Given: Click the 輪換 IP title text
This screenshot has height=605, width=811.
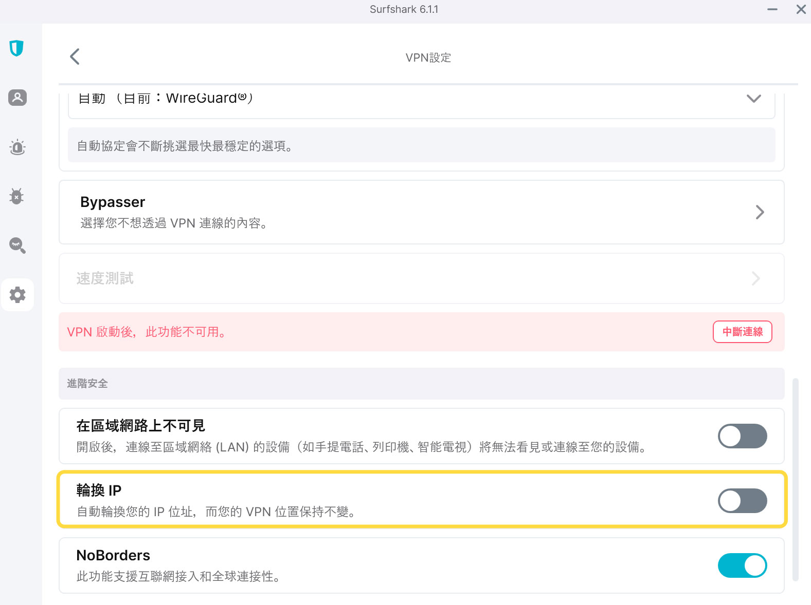Looking at the screenshot, I should coord(99,490).
